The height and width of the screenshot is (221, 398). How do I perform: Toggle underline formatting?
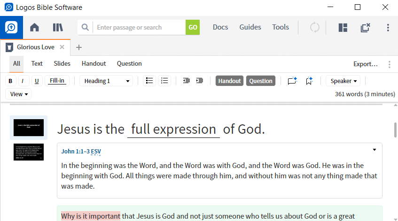pos(37,81)
